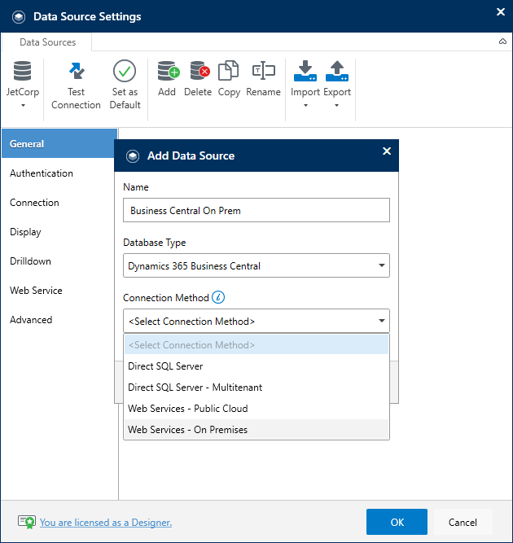Click the Delete data source icon
Viewport: 513px width, 543px height.
pyautogui.click(x=199, y=71)
